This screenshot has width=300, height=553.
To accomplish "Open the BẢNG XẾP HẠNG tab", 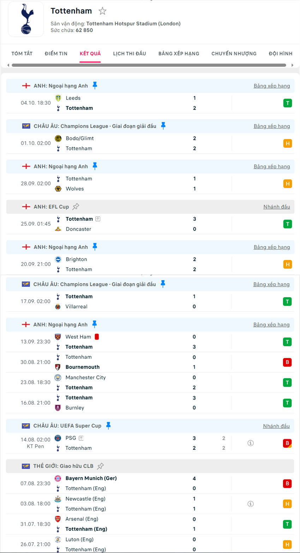I will [179, 53].
